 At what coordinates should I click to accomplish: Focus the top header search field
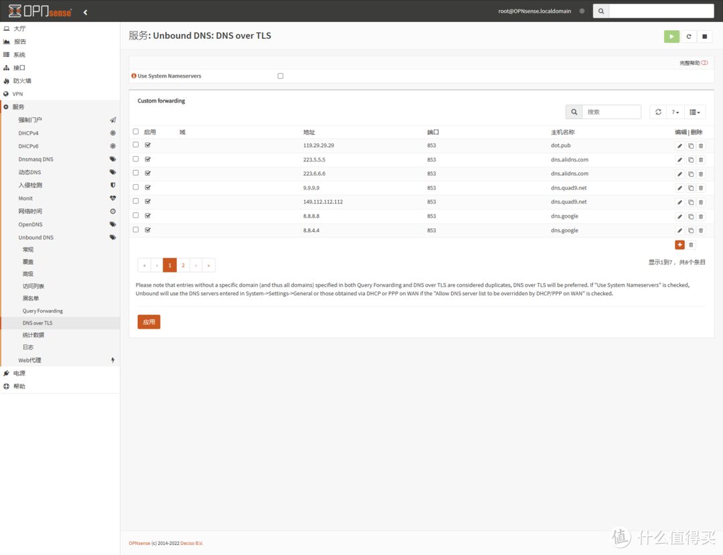[661, 11]
